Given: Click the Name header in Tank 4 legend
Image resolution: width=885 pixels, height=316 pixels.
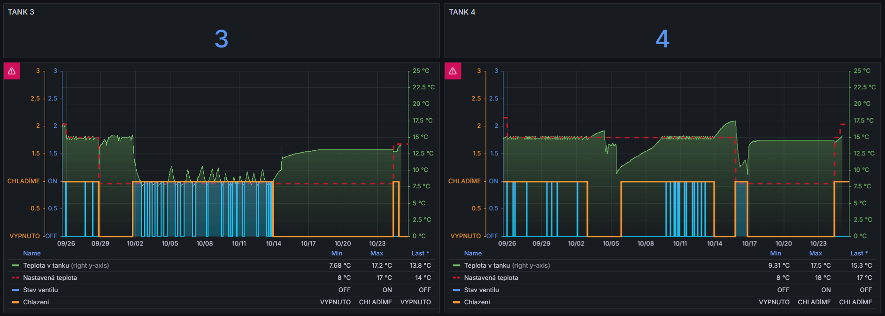Looking at the screenshot, I should tap(473, 254).
